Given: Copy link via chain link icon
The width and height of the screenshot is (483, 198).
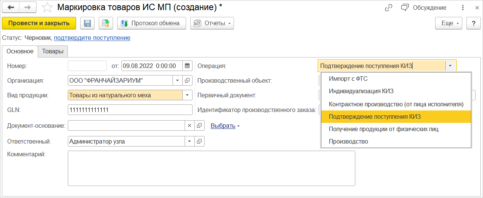Looking at the screenshot, I should point(388,8).
